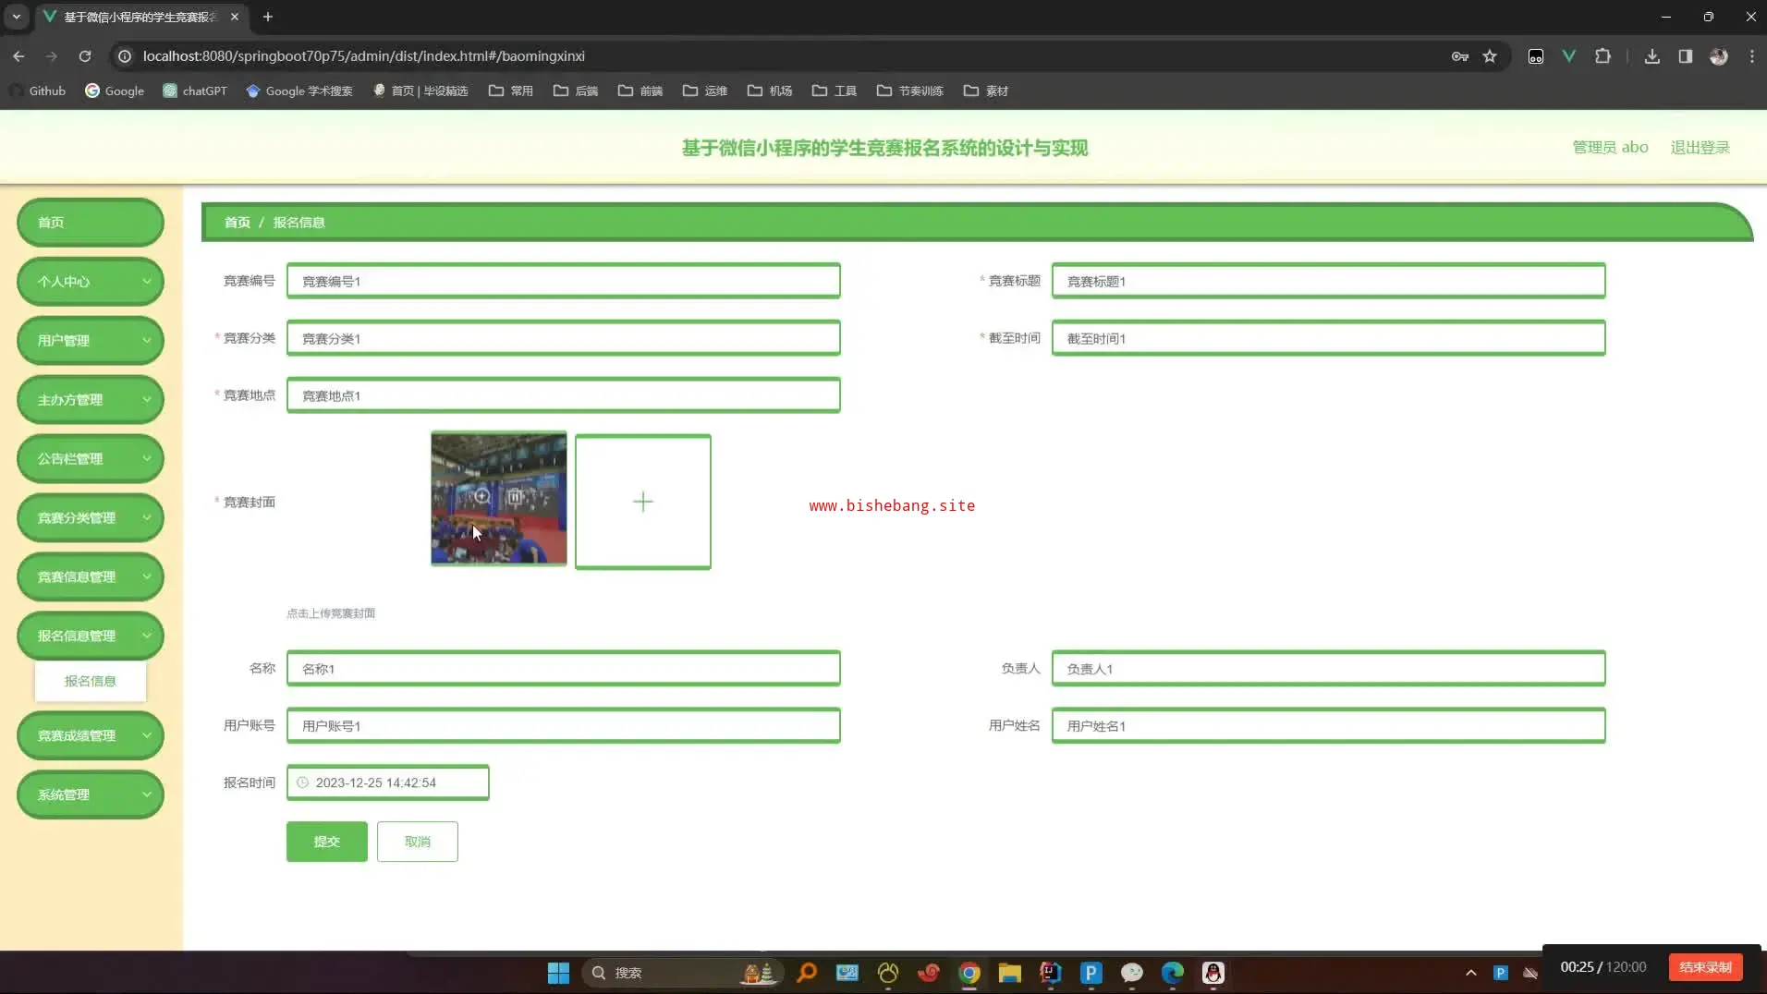Open the Github bookmark
Viewport: 1767px width, 994px height.
point(38,91)
